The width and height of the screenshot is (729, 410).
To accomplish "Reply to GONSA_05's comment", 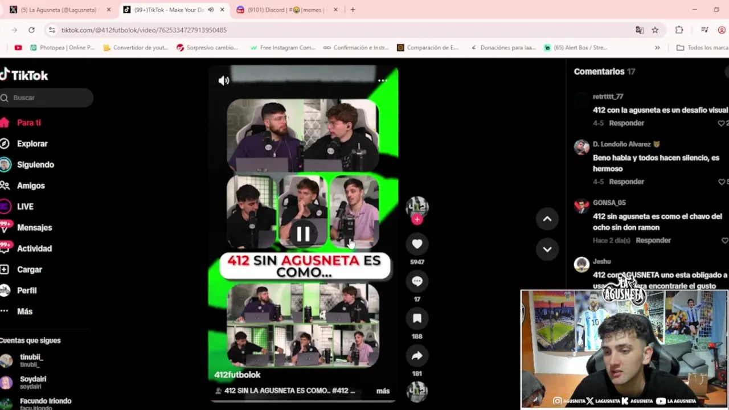I will click(x=653, y=240).
